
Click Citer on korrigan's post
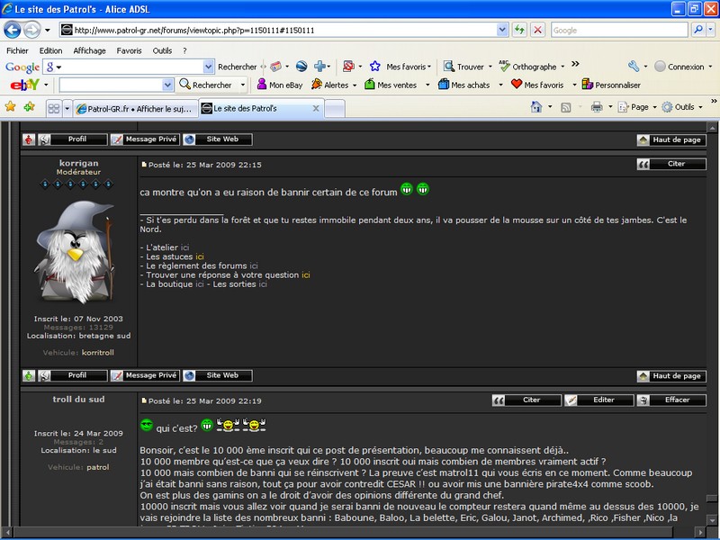pyautogui.click(x=671, y=164)
